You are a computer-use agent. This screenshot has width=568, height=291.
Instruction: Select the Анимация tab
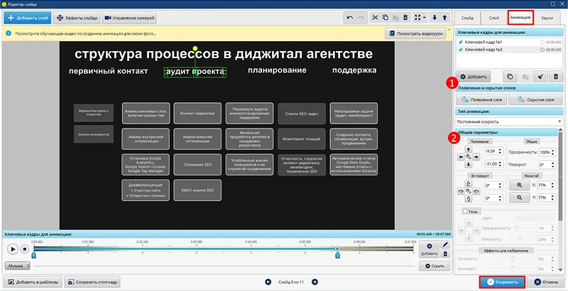point(520,17)
